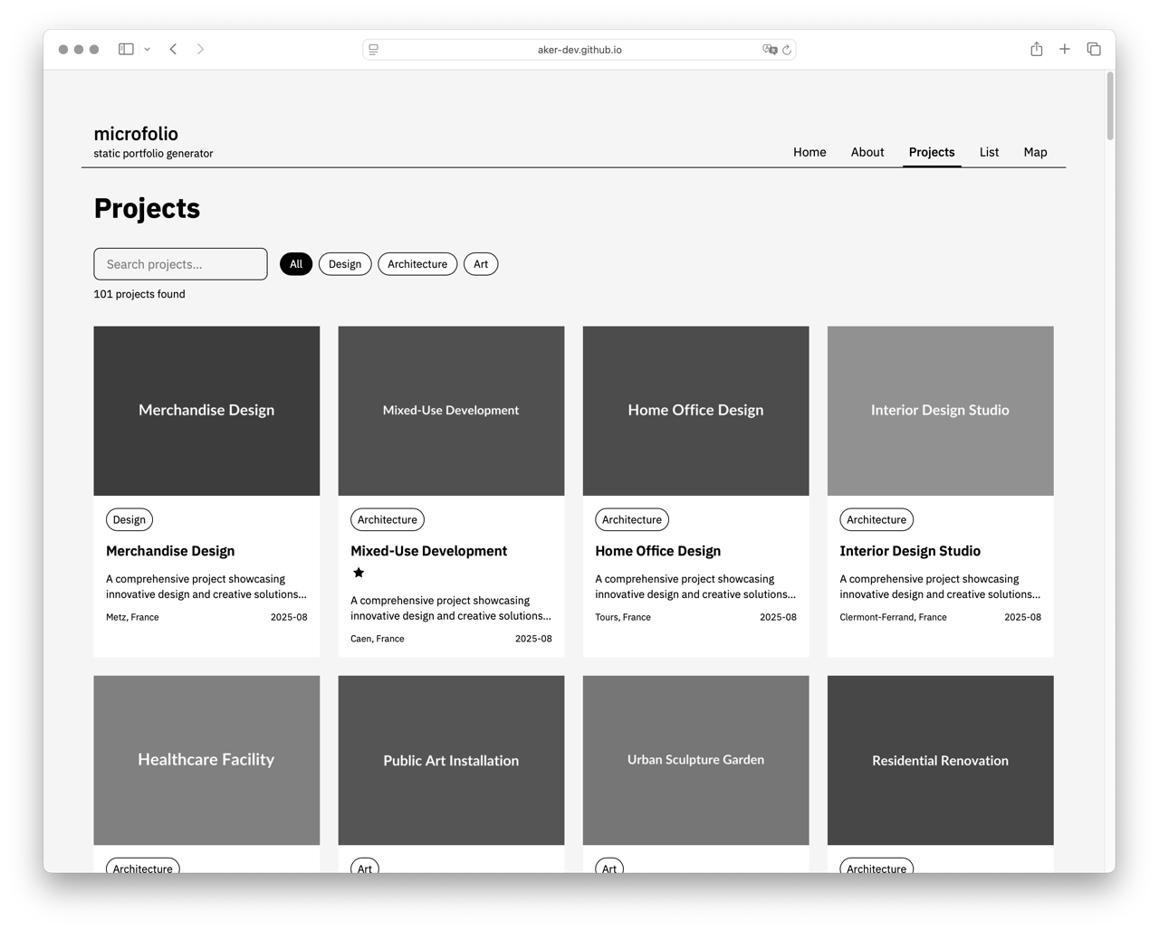Select the Projects nav item
Viewport: 1159px width, 930px height.
point(932,152)
